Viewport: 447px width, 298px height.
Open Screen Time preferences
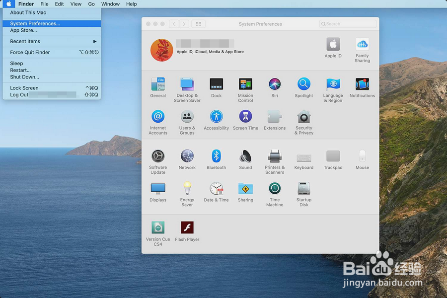245,120
